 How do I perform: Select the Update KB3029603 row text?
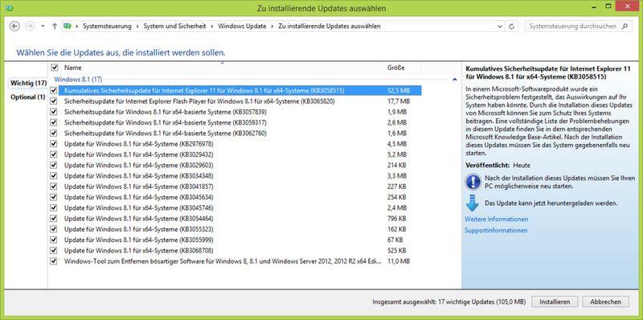coord(138,165)
